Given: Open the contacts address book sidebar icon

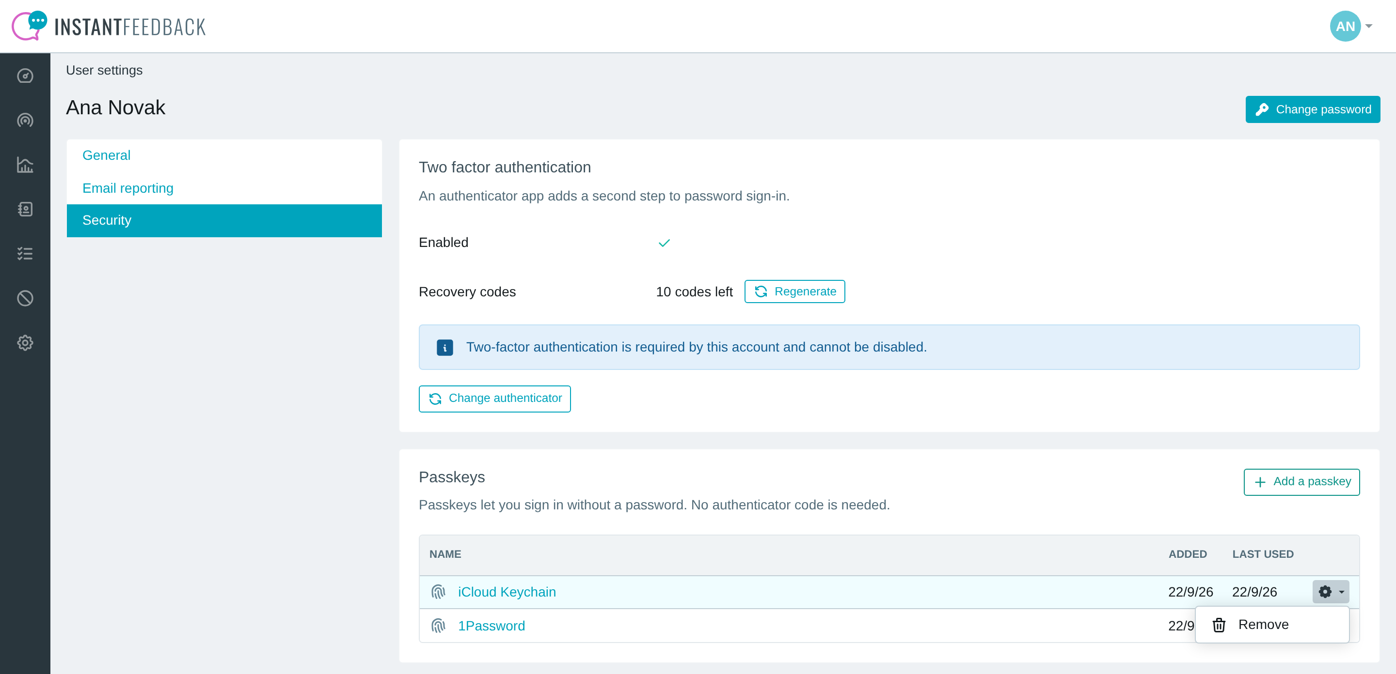Looking at the screenshot, I should [25, 209].
